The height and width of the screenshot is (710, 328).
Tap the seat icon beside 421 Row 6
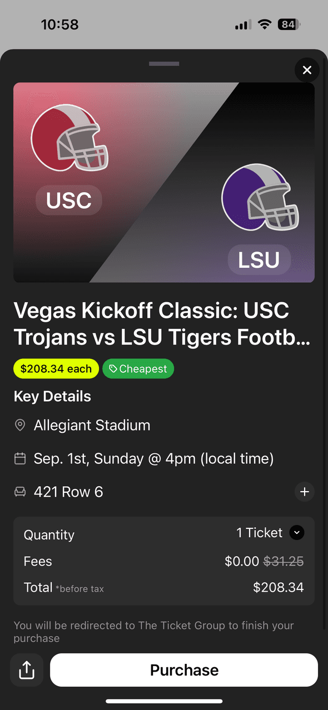click(x=20, y=492)
